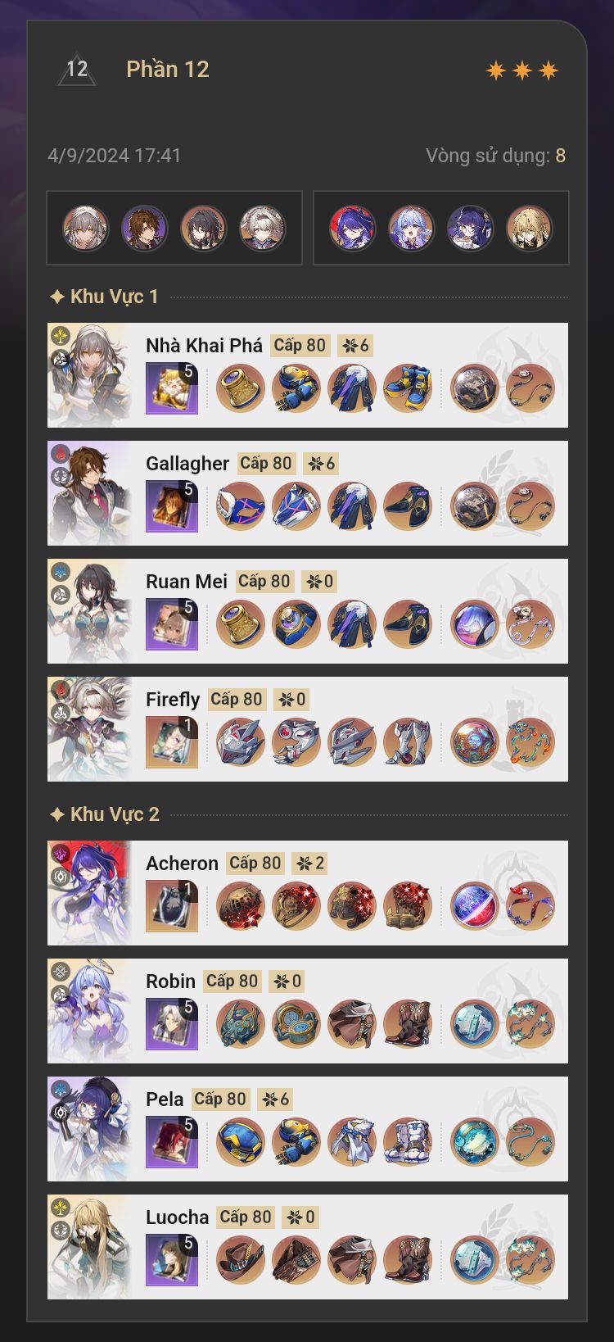This screenshot has width=614, height=1342.
Task: Select Pela's Cấp 80 level badge
Action: click(x=220, y=1099)
